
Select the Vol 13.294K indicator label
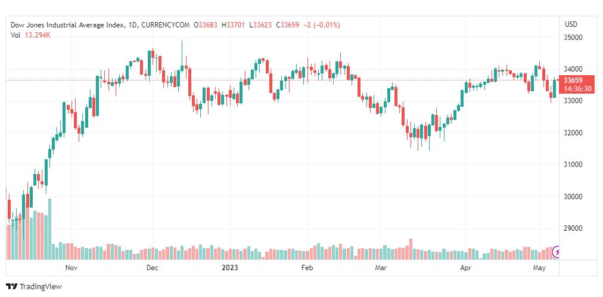pos(31,35)
